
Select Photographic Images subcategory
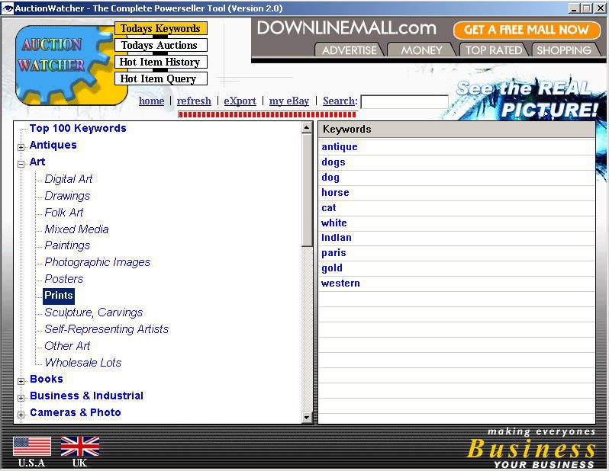(x=98, y=262)
